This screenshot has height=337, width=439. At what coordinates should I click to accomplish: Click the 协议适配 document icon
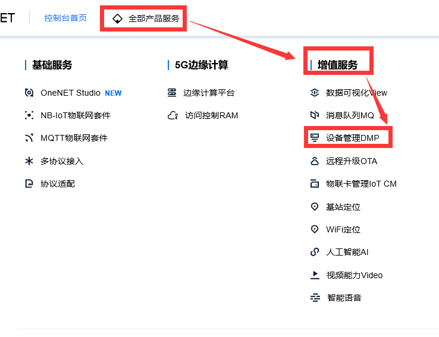pos(29,184)
